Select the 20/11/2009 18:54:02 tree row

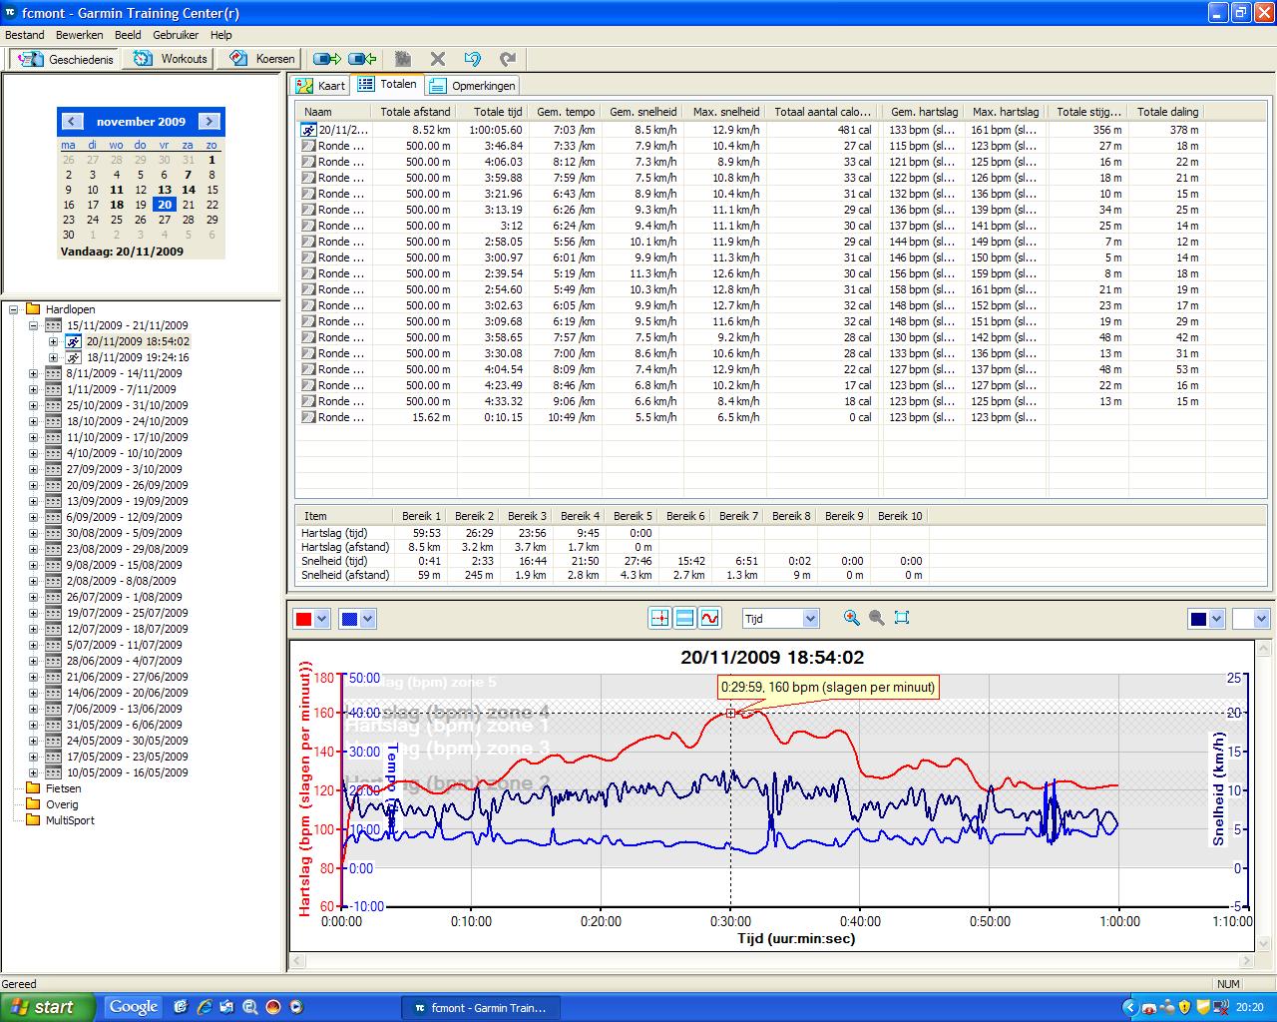click(138, 341)
